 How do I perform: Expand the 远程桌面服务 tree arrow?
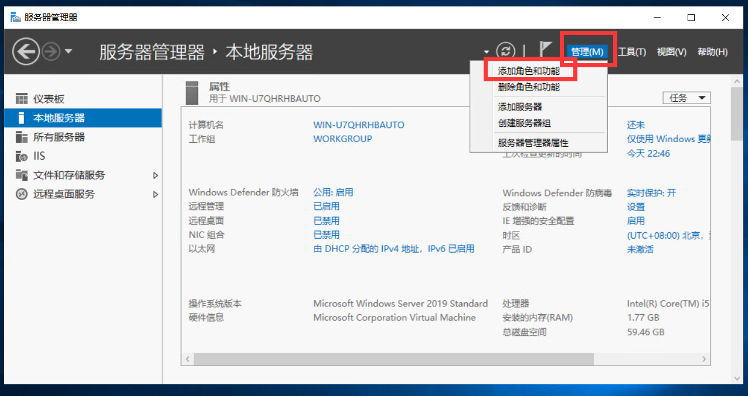point(155,194)
